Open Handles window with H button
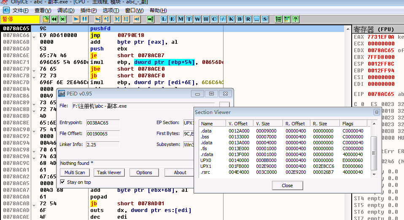Viewport: 404px width, 220px height. pyautogui.click(x=206, y=19)
